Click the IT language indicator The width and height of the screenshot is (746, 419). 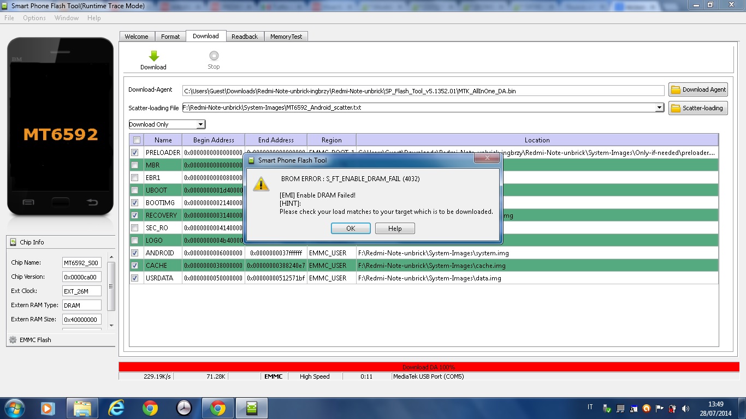click(x=590, y=407)
